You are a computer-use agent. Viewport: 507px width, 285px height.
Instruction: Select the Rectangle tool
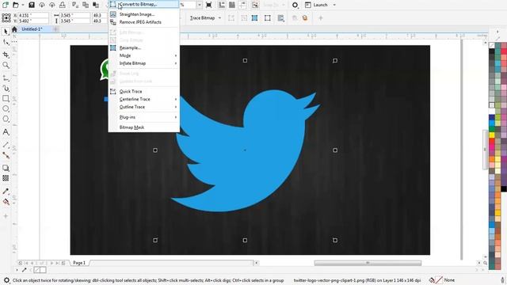(x=6, y=98)
